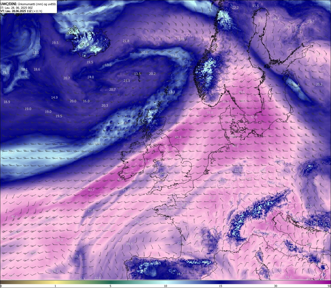Click the 22.1 value over Germany
Viewport: 331px width, 288px height.
tap(238, 170)
